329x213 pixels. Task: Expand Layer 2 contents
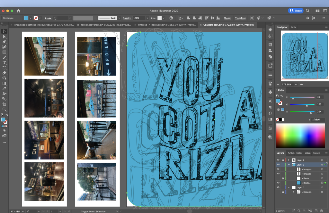(x=289, y=160)
